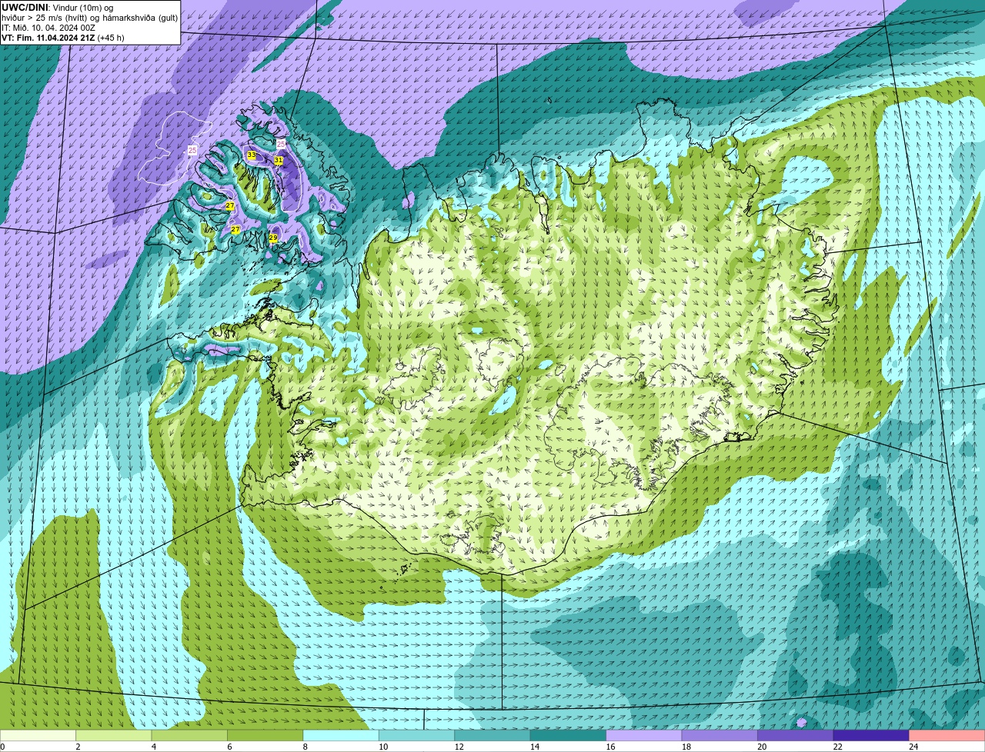Click the 'UWC/DINI' title text
The width and height of the screenshot is (985, 752).
coord(25,7)
